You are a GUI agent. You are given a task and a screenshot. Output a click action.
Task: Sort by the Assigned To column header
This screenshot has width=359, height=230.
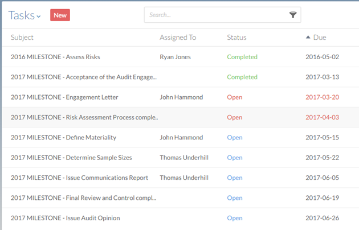[178, 38]
